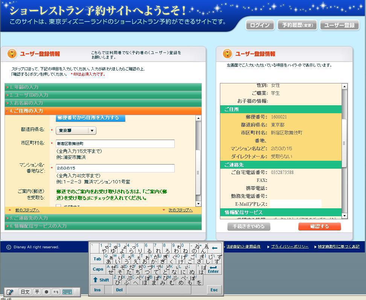Expand section 5. ご連絡先の入力
The height and width of the screenshot is (300, 366).
103,218
